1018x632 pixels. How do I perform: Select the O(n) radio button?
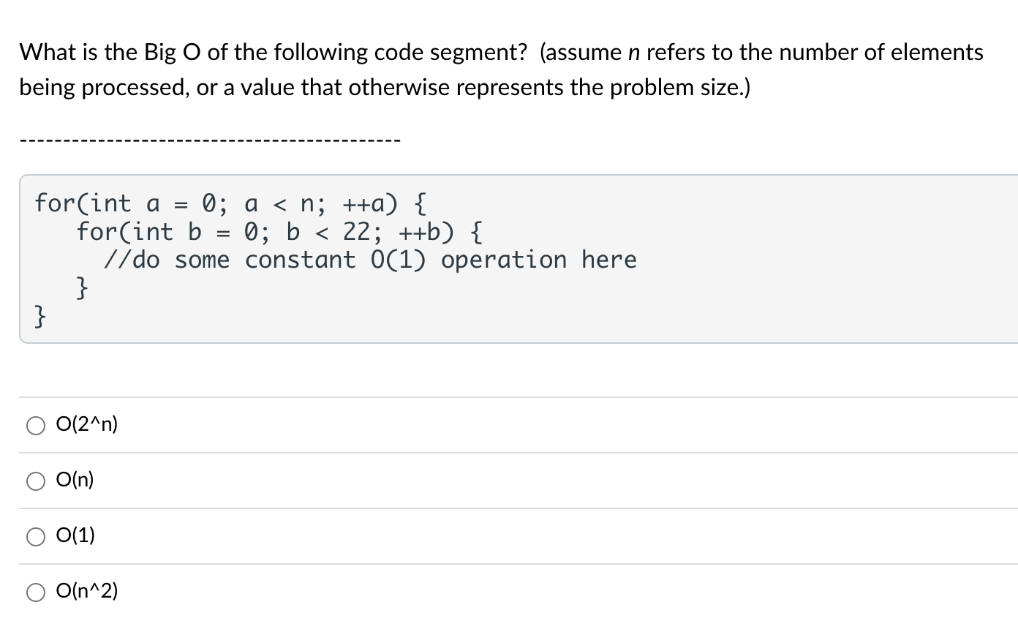(x=35, y=480)
